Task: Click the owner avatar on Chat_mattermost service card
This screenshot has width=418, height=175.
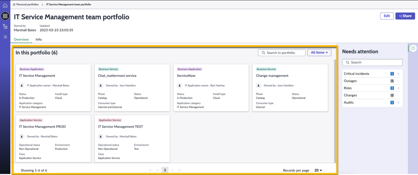Action: (101, 86)
